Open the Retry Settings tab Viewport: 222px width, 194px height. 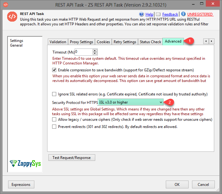(125, 42)
